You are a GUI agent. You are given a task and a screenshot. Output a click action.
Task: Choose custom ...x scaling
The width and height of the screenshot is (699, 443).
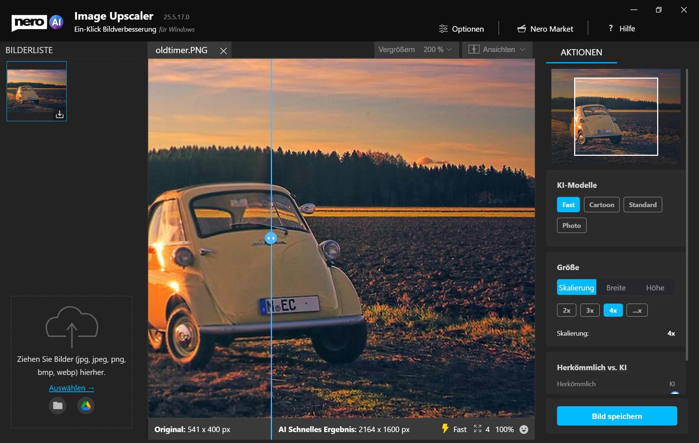tap(637, 310)
